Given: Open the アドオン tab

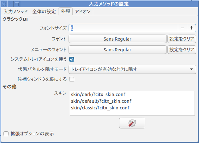Looking at the screenshot, I should pyautogui.click(x=83, y=11).
